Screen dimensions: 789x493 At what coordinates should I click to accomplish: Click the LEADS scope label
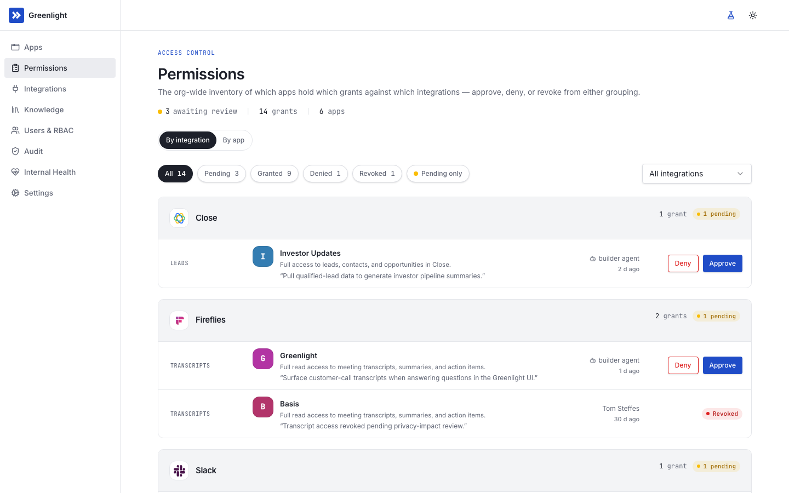coord(179,263)
